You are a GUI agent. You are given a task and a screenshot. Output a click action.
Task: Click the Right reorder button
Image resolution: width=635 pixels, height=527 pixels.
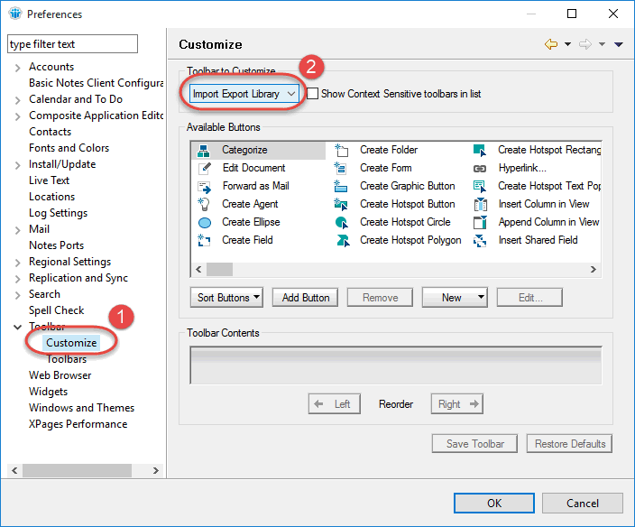(457, 404)
